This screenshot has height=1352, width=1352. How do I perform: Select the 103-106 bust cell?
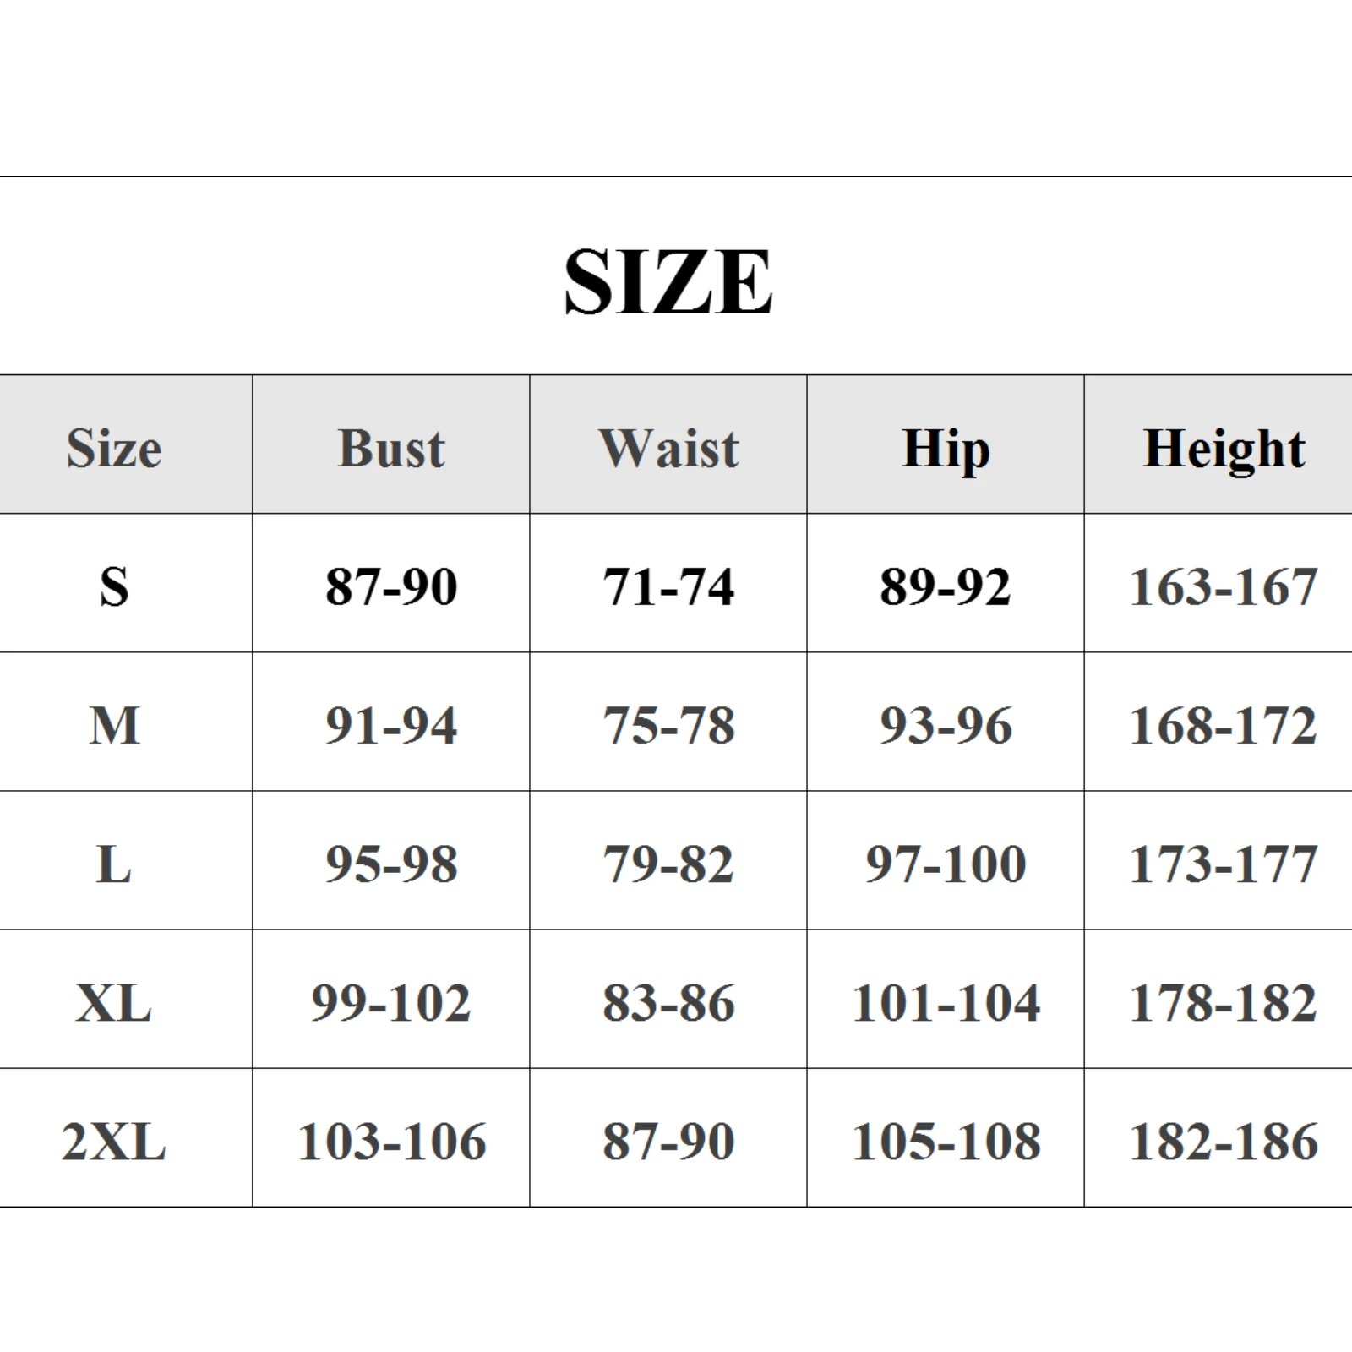point(391,1142)
